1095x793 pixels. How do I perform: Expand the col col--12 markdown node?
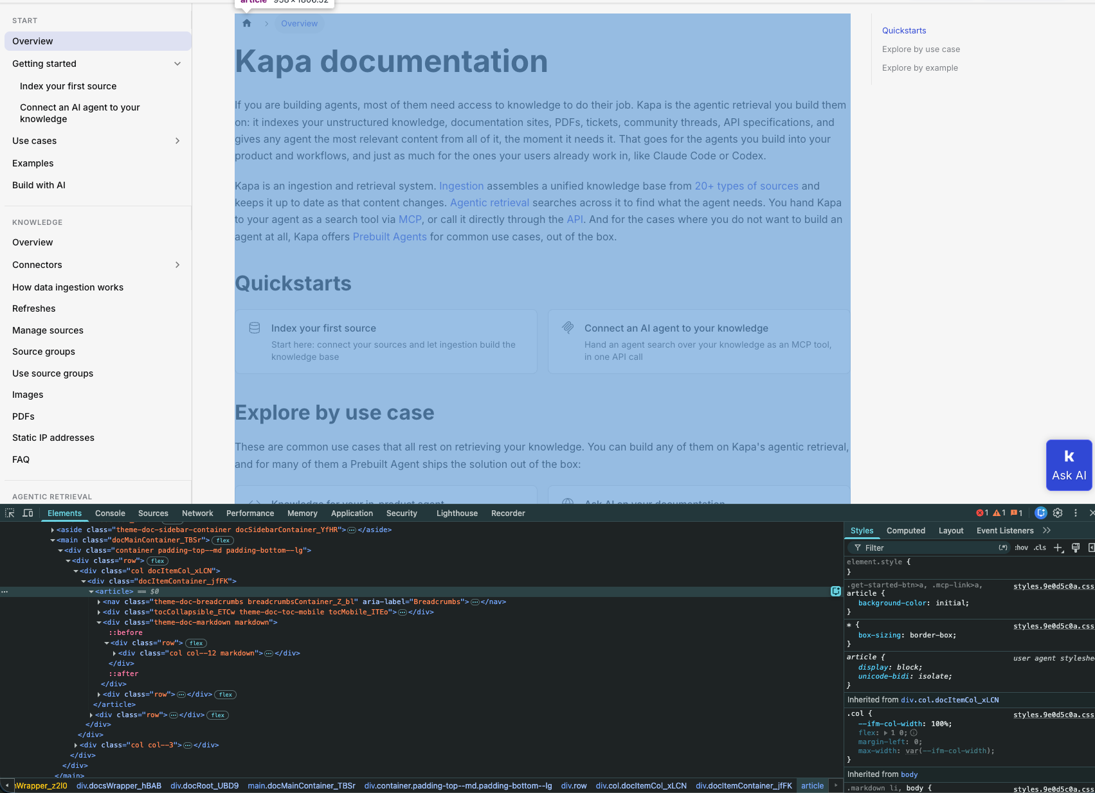114,654
